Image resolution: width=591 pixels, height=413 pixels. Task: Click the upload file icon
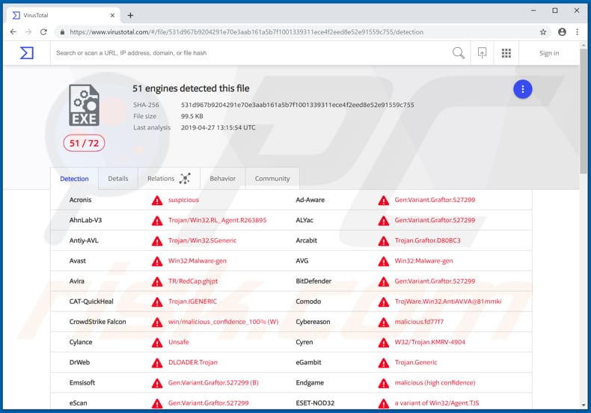point(483,52)
